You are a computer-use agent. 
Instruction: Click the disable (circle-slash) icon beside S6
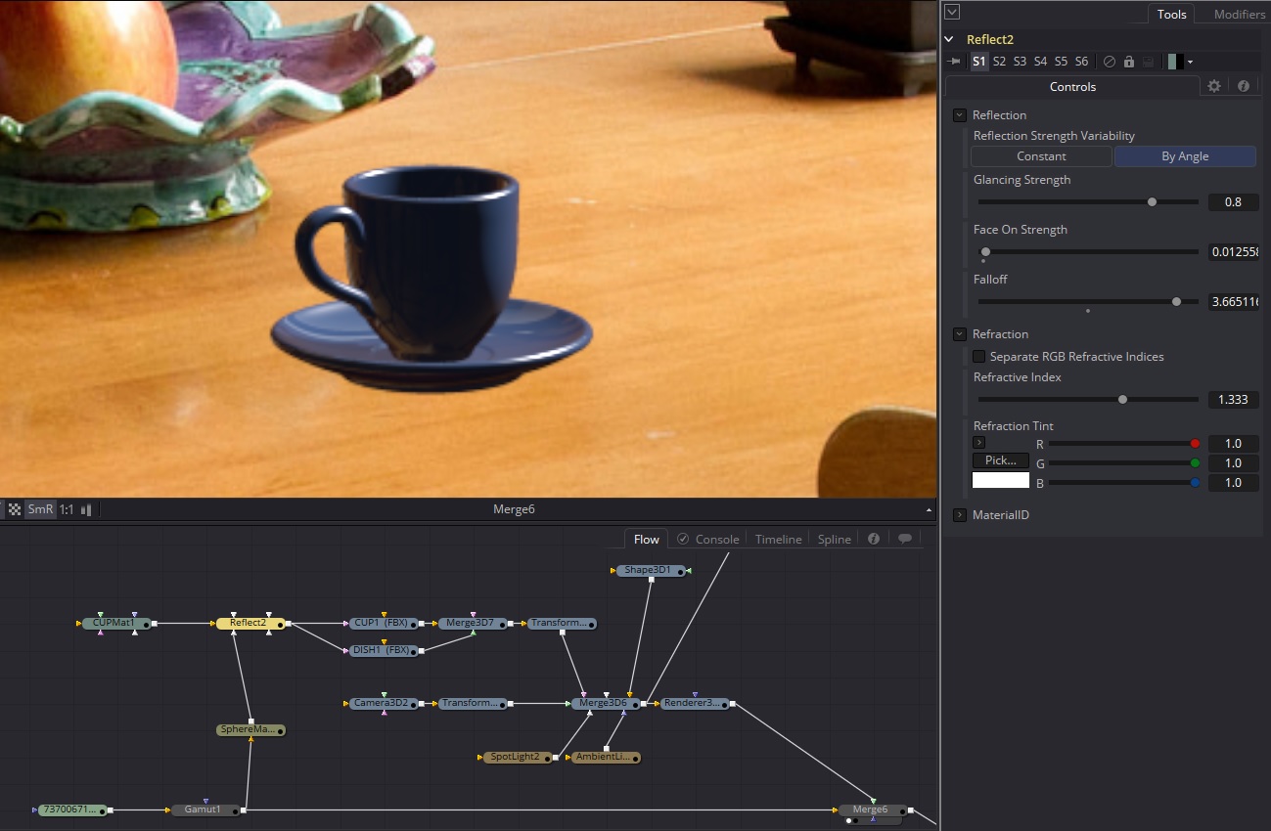click(x=1110, y=61)
